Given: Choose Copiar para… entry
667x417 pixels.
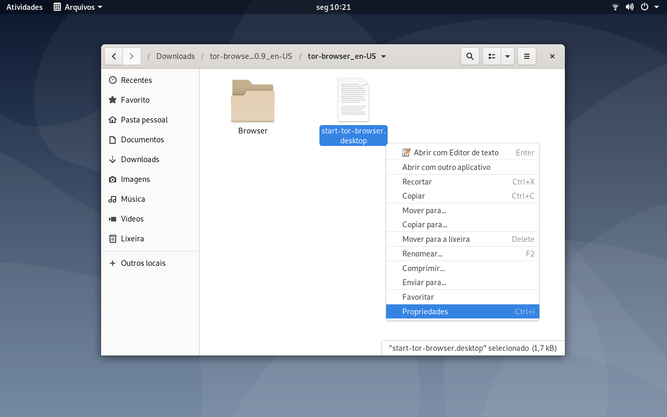Looking at the screenshot, I should click(463, 225).
